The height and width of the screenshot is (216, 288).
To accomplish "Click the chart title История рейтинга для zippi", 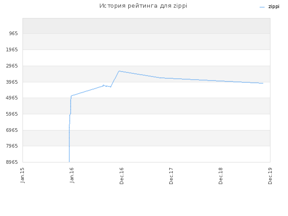I will (143, 6).
